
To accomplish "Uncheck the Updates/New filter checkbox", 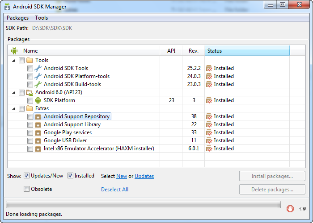I will [27, 176].
